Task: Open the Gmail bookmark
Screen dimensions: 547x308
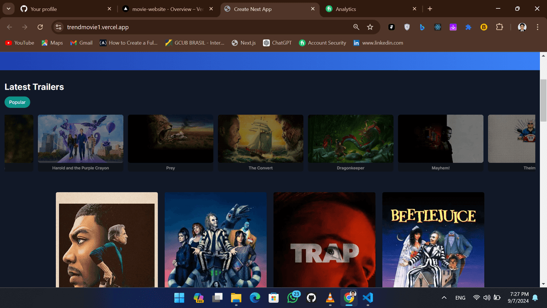Action: (x=81, y=43)
